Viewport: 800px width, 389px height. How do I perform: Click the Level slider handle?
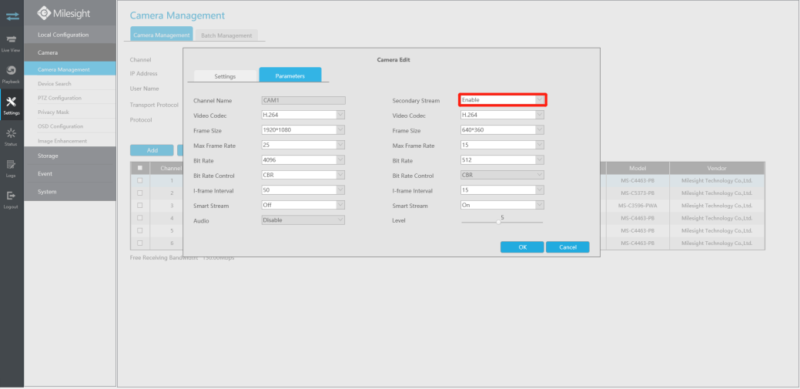498,222
